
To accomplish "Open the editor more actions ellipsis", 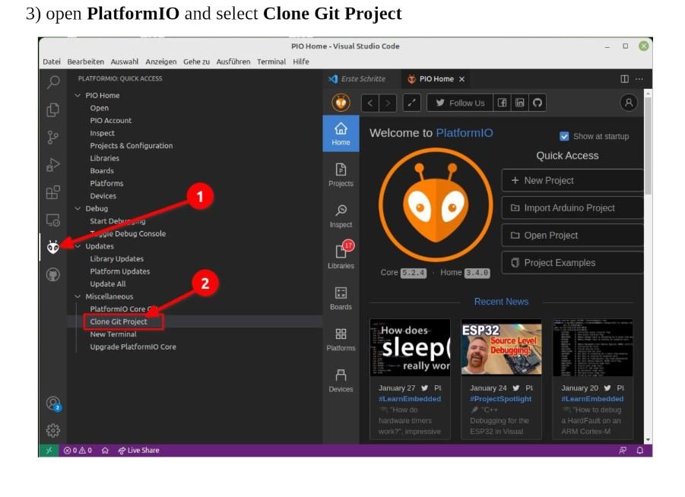I will [x=639, y=79].
